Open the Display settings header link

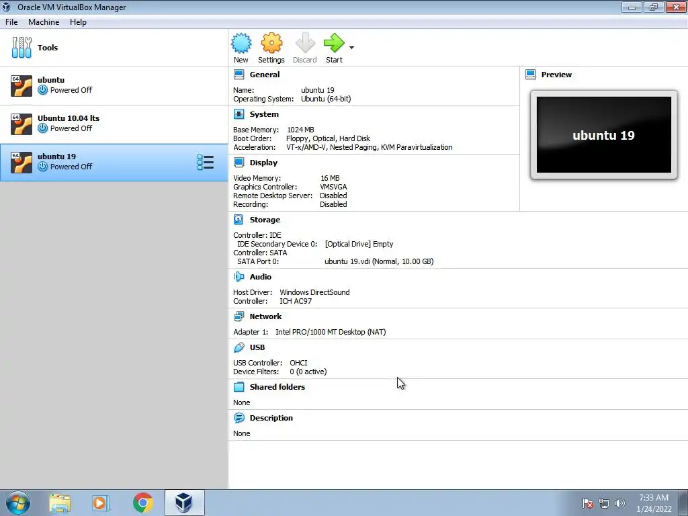[x=263, y=163]
